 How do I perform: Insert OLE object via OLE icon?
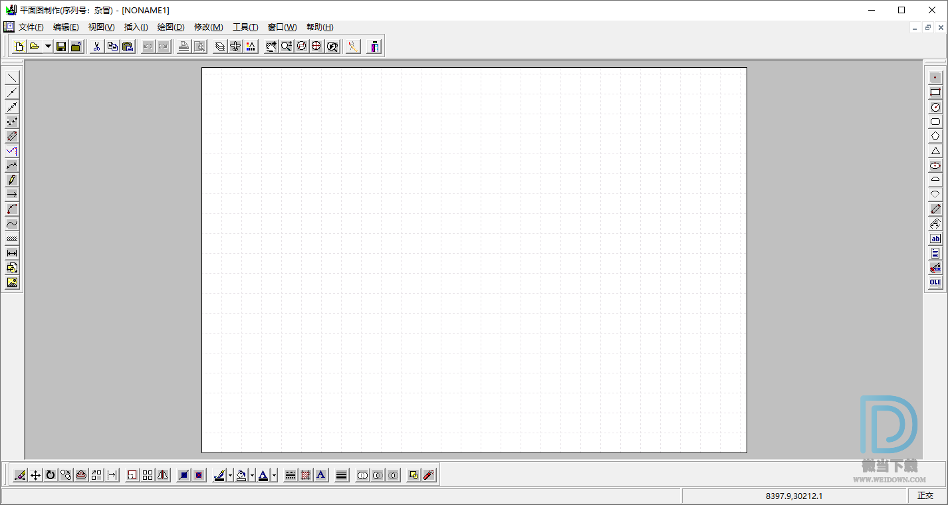pos(935,282)
